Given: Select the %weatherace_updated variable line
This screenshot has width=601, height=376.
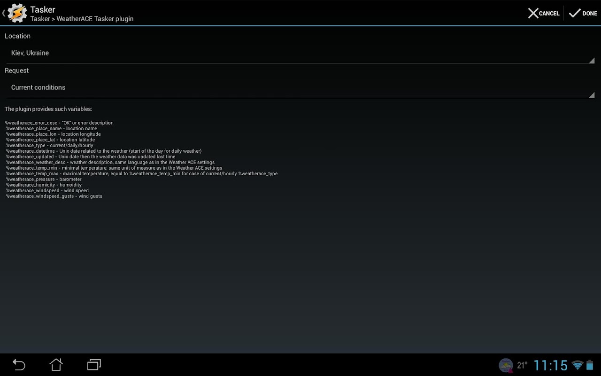Looking at the screenshot, I should click(x=91, y=157).
